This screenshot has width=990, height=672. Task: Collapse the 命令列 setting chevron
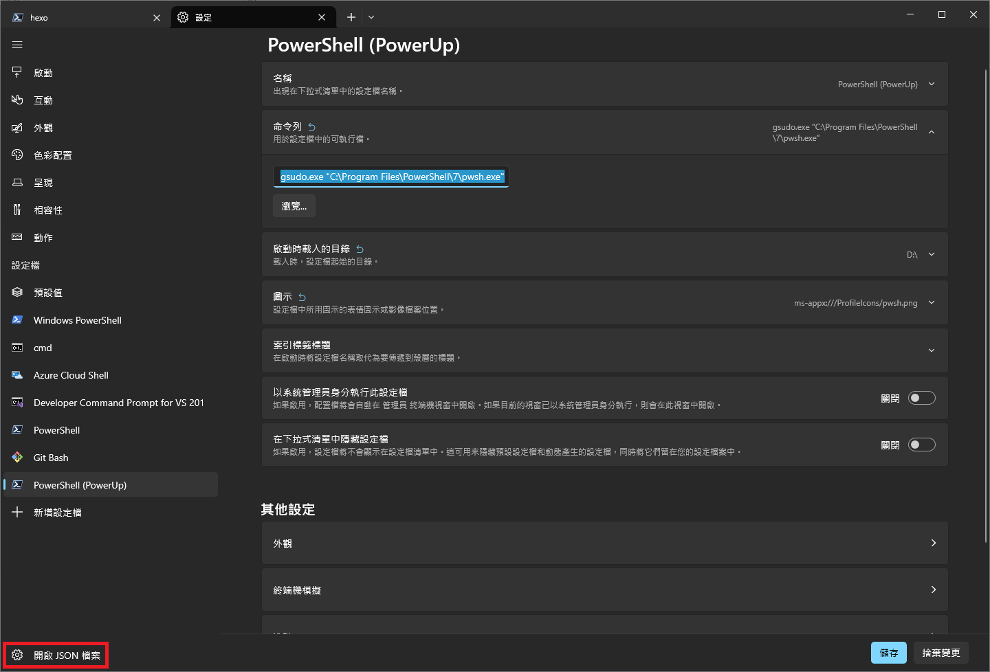(x=932, y=132)
